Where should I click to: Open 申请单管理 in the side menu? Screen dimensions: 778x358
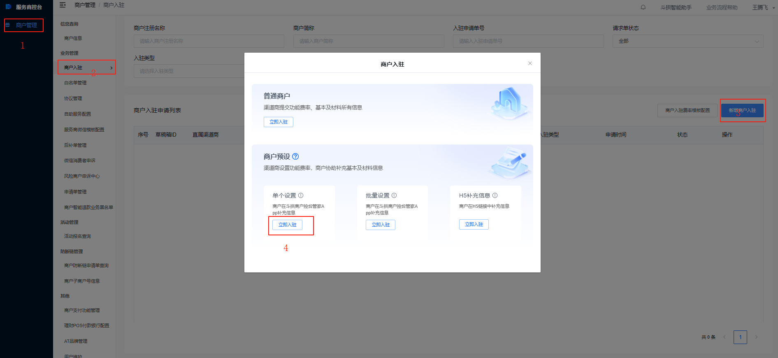(x=75, y=192)
